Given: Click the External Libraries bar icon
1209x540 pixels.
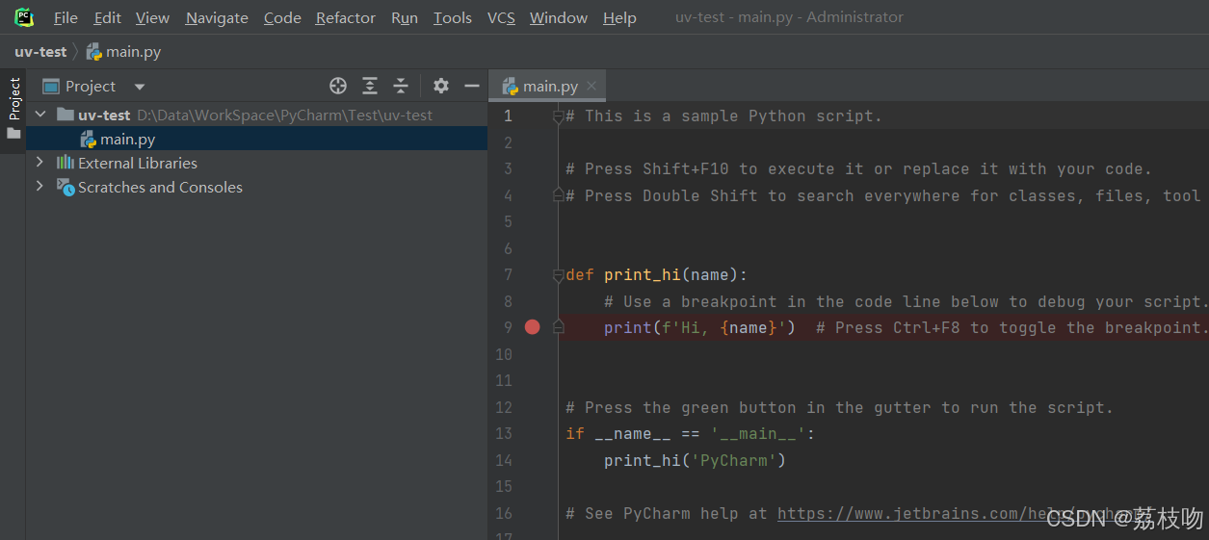Looking at the screenshot, I should [66, 163].
